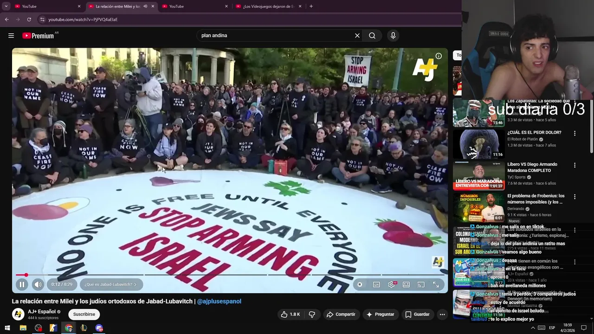Screen dimensions: 594x334
Task: Switch to theater mode view
Action: pyautogui.click(x=406, y=285)
